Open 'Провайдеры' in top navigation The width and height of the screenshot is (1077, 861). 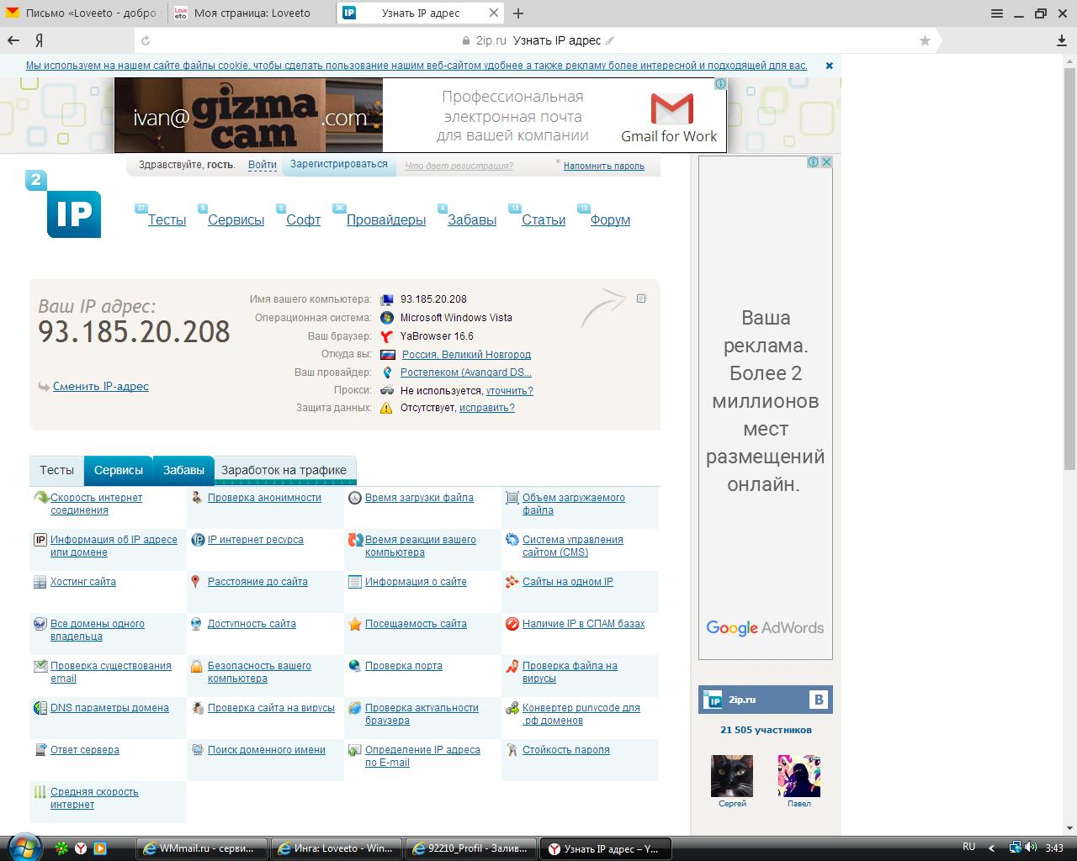pyautogui.click(x=386, y=219)
